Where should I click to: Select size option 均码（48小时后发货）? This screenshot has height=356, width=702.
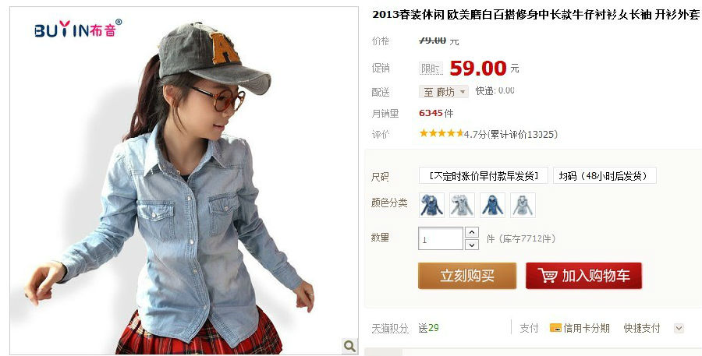pos(604,176)
